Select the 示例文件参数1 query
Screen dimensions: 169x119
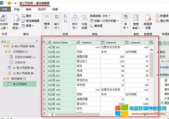tap(23, 57)
